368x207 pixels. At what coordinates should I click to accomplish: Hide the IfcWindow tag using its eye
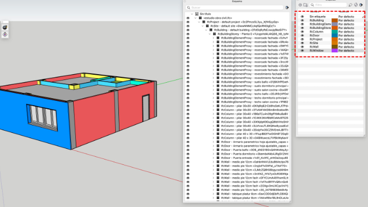point(302,51)
